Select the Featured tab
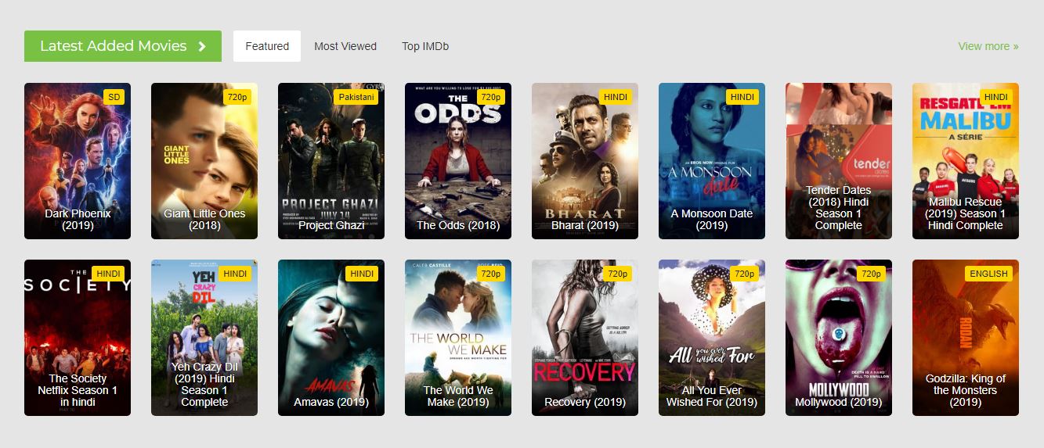 coord(267,46)
